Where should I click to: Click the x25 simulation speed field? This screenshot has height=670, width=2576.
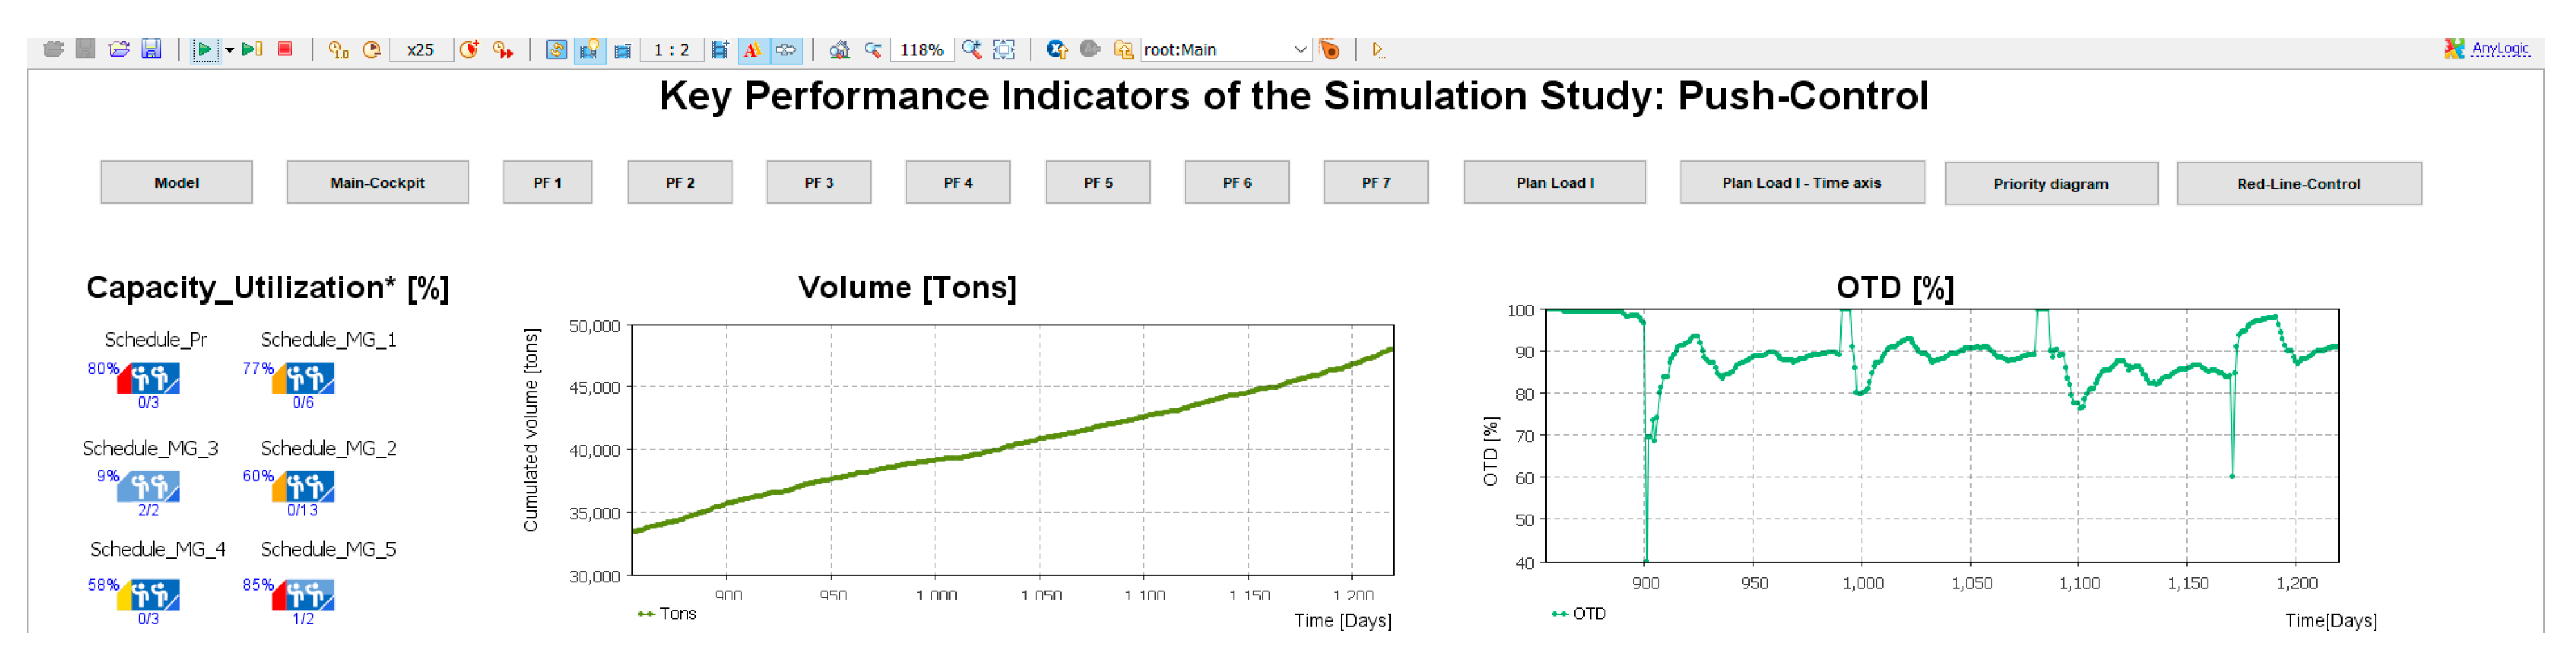[420, 49]
